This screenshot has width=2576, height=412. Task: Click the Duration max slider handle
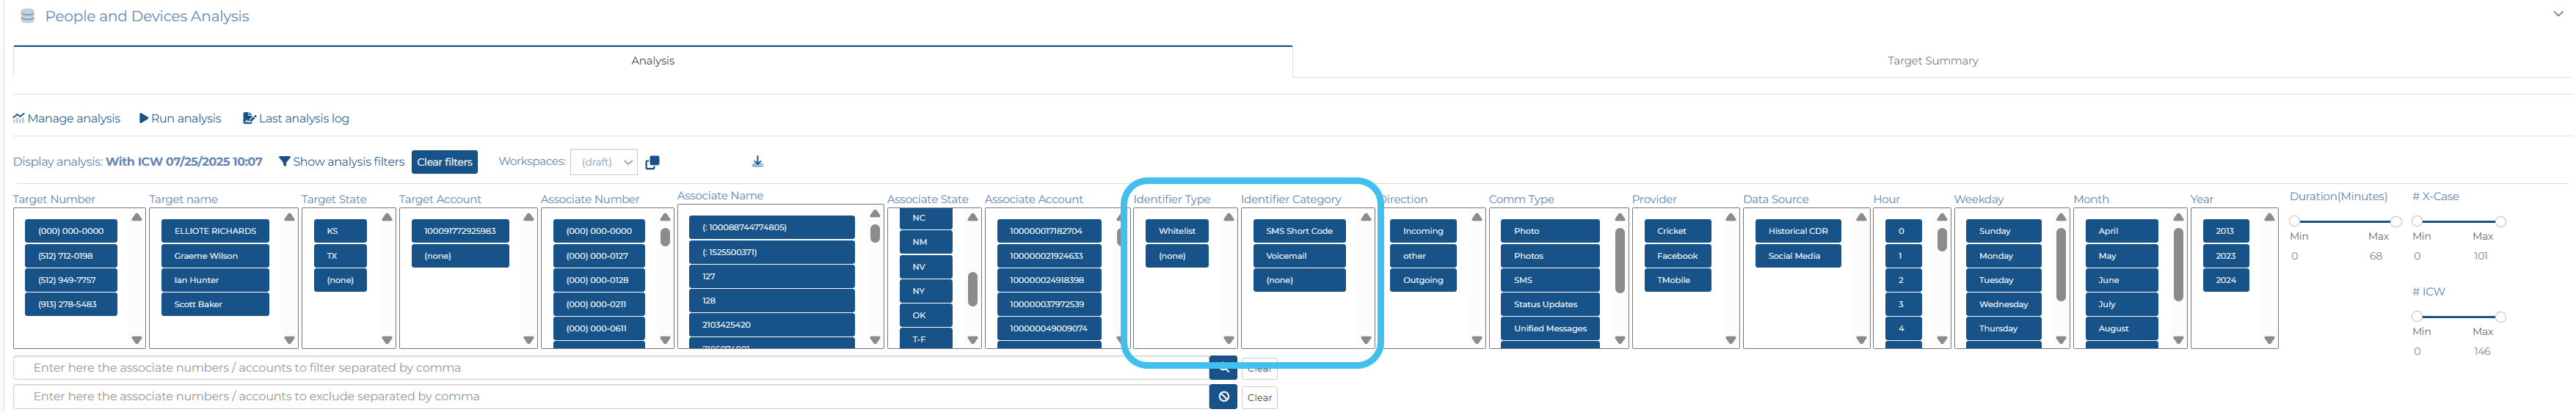2395,221
